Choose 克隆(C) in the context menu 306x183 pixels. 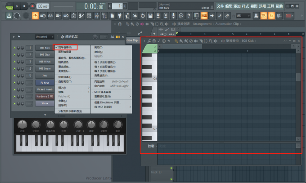click(x=72, y=101)
